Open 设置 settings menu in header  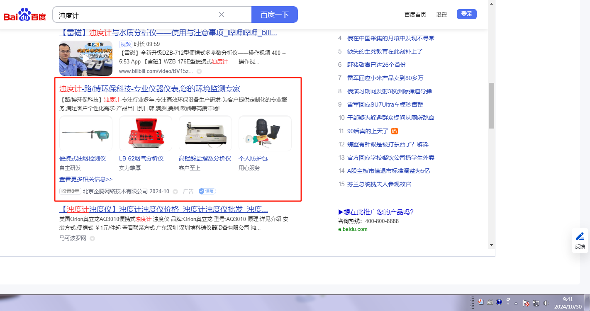[x=441, y=15]
